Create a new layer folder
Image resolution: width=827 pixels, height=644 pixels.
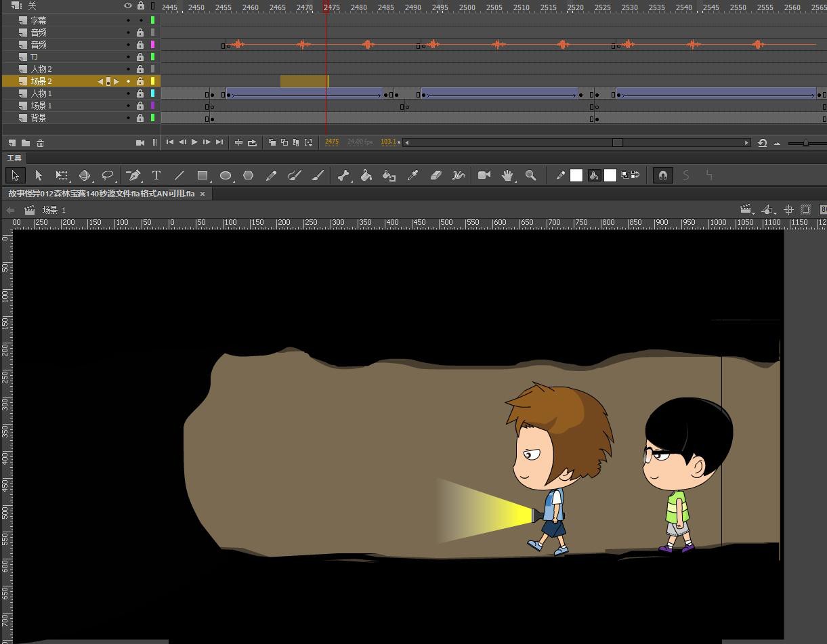tap(26, 143)
